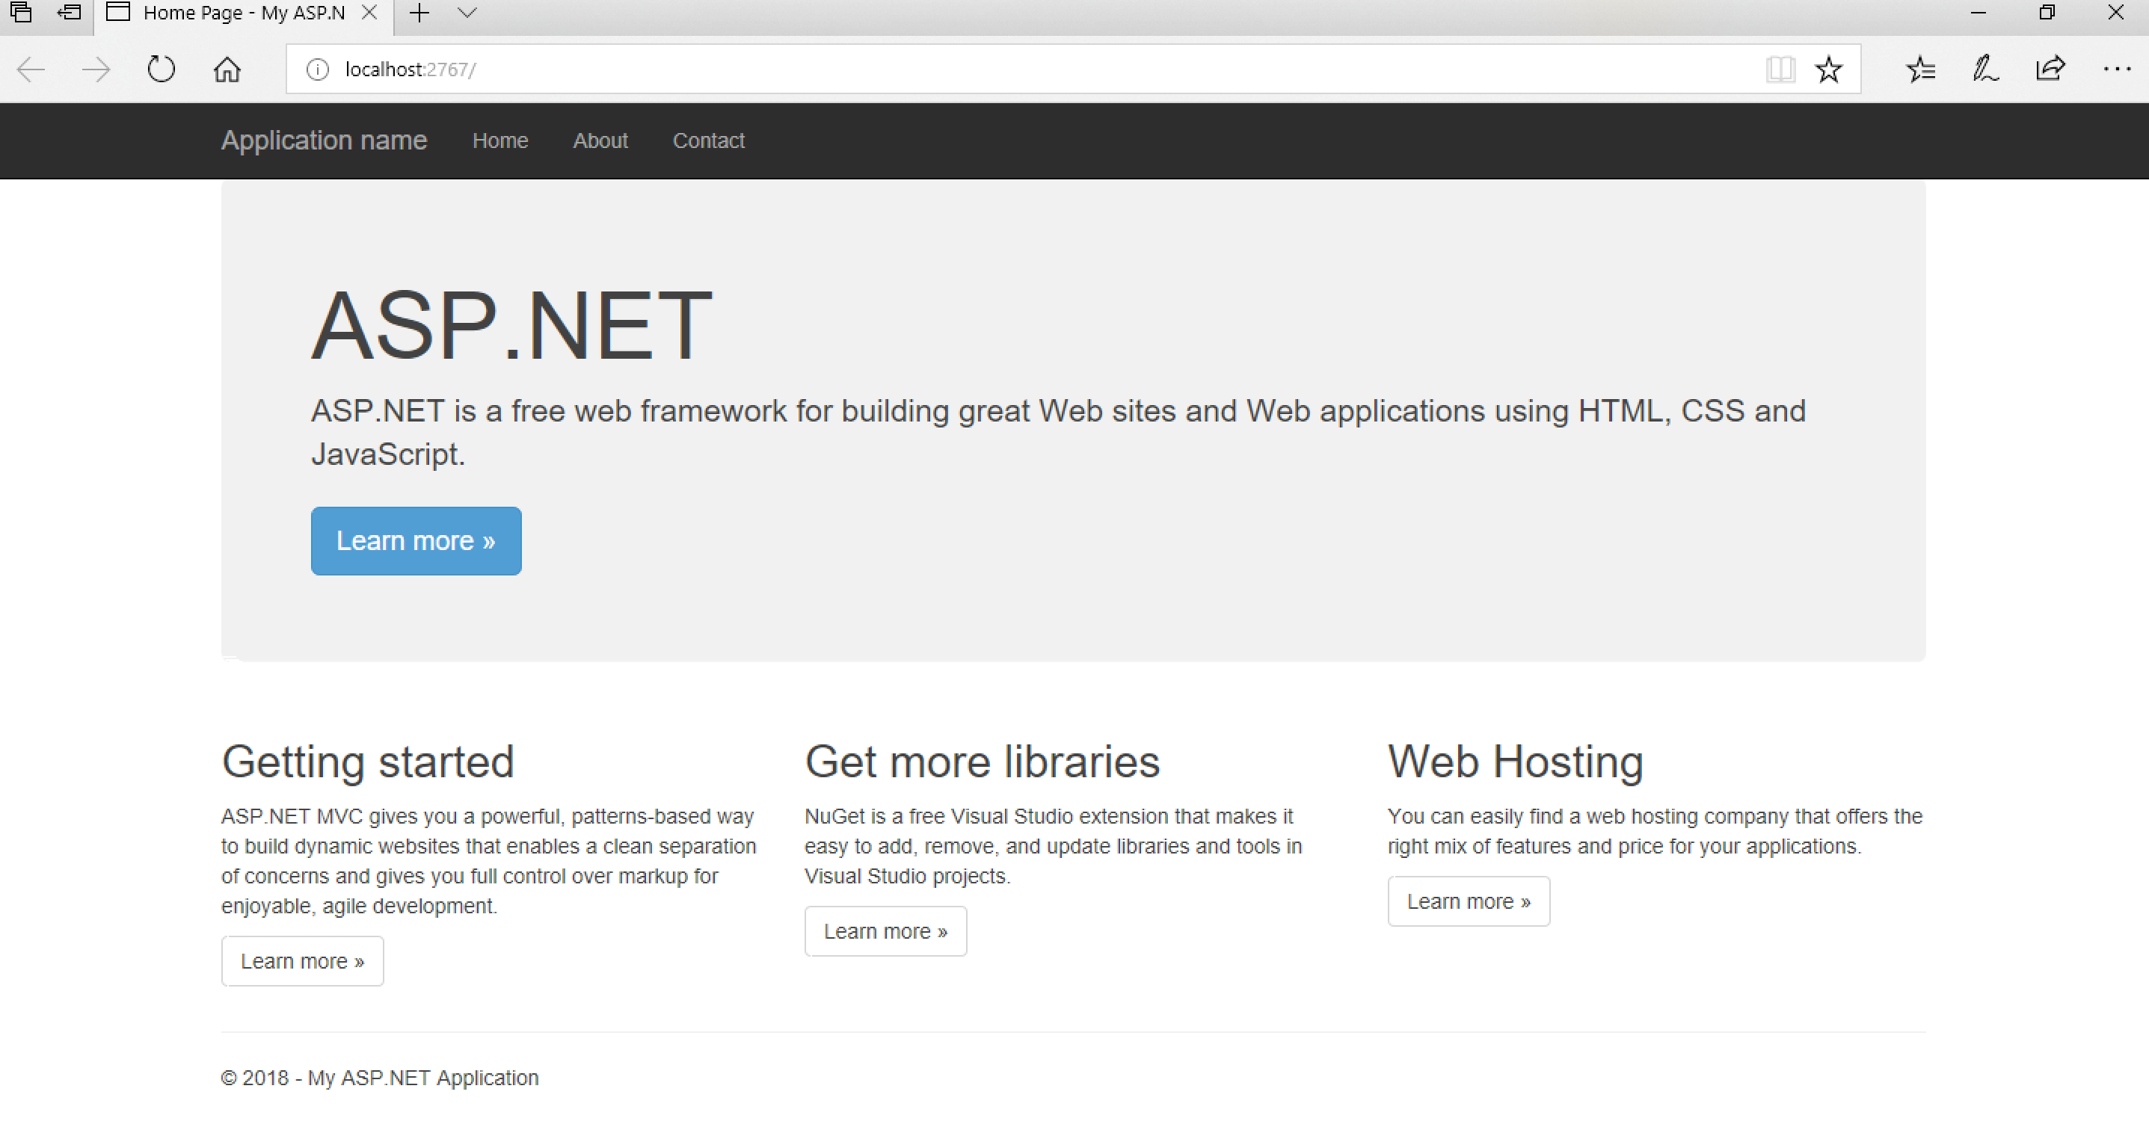Click Application name brand link

pyautogui.click(x=324, y=140)
